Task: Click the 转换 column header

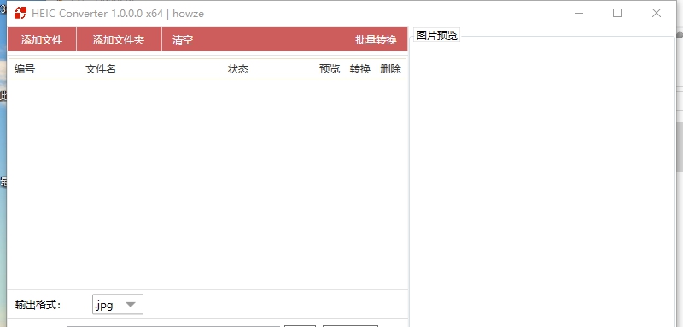Action: point(359,69)
